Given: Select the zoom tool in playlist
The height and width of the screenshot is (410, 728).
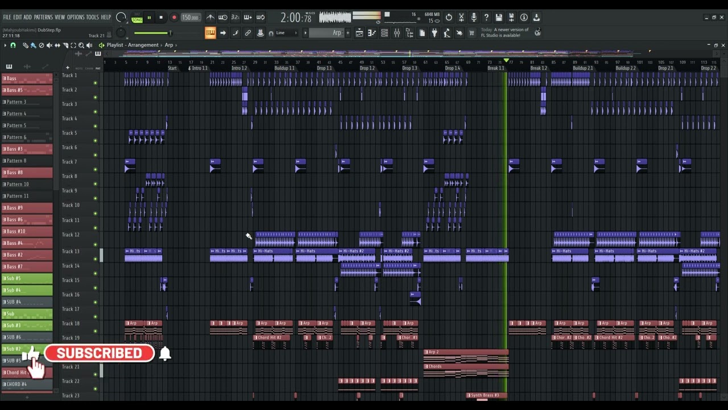Looking at the screenshot, I should pos(81,45).
